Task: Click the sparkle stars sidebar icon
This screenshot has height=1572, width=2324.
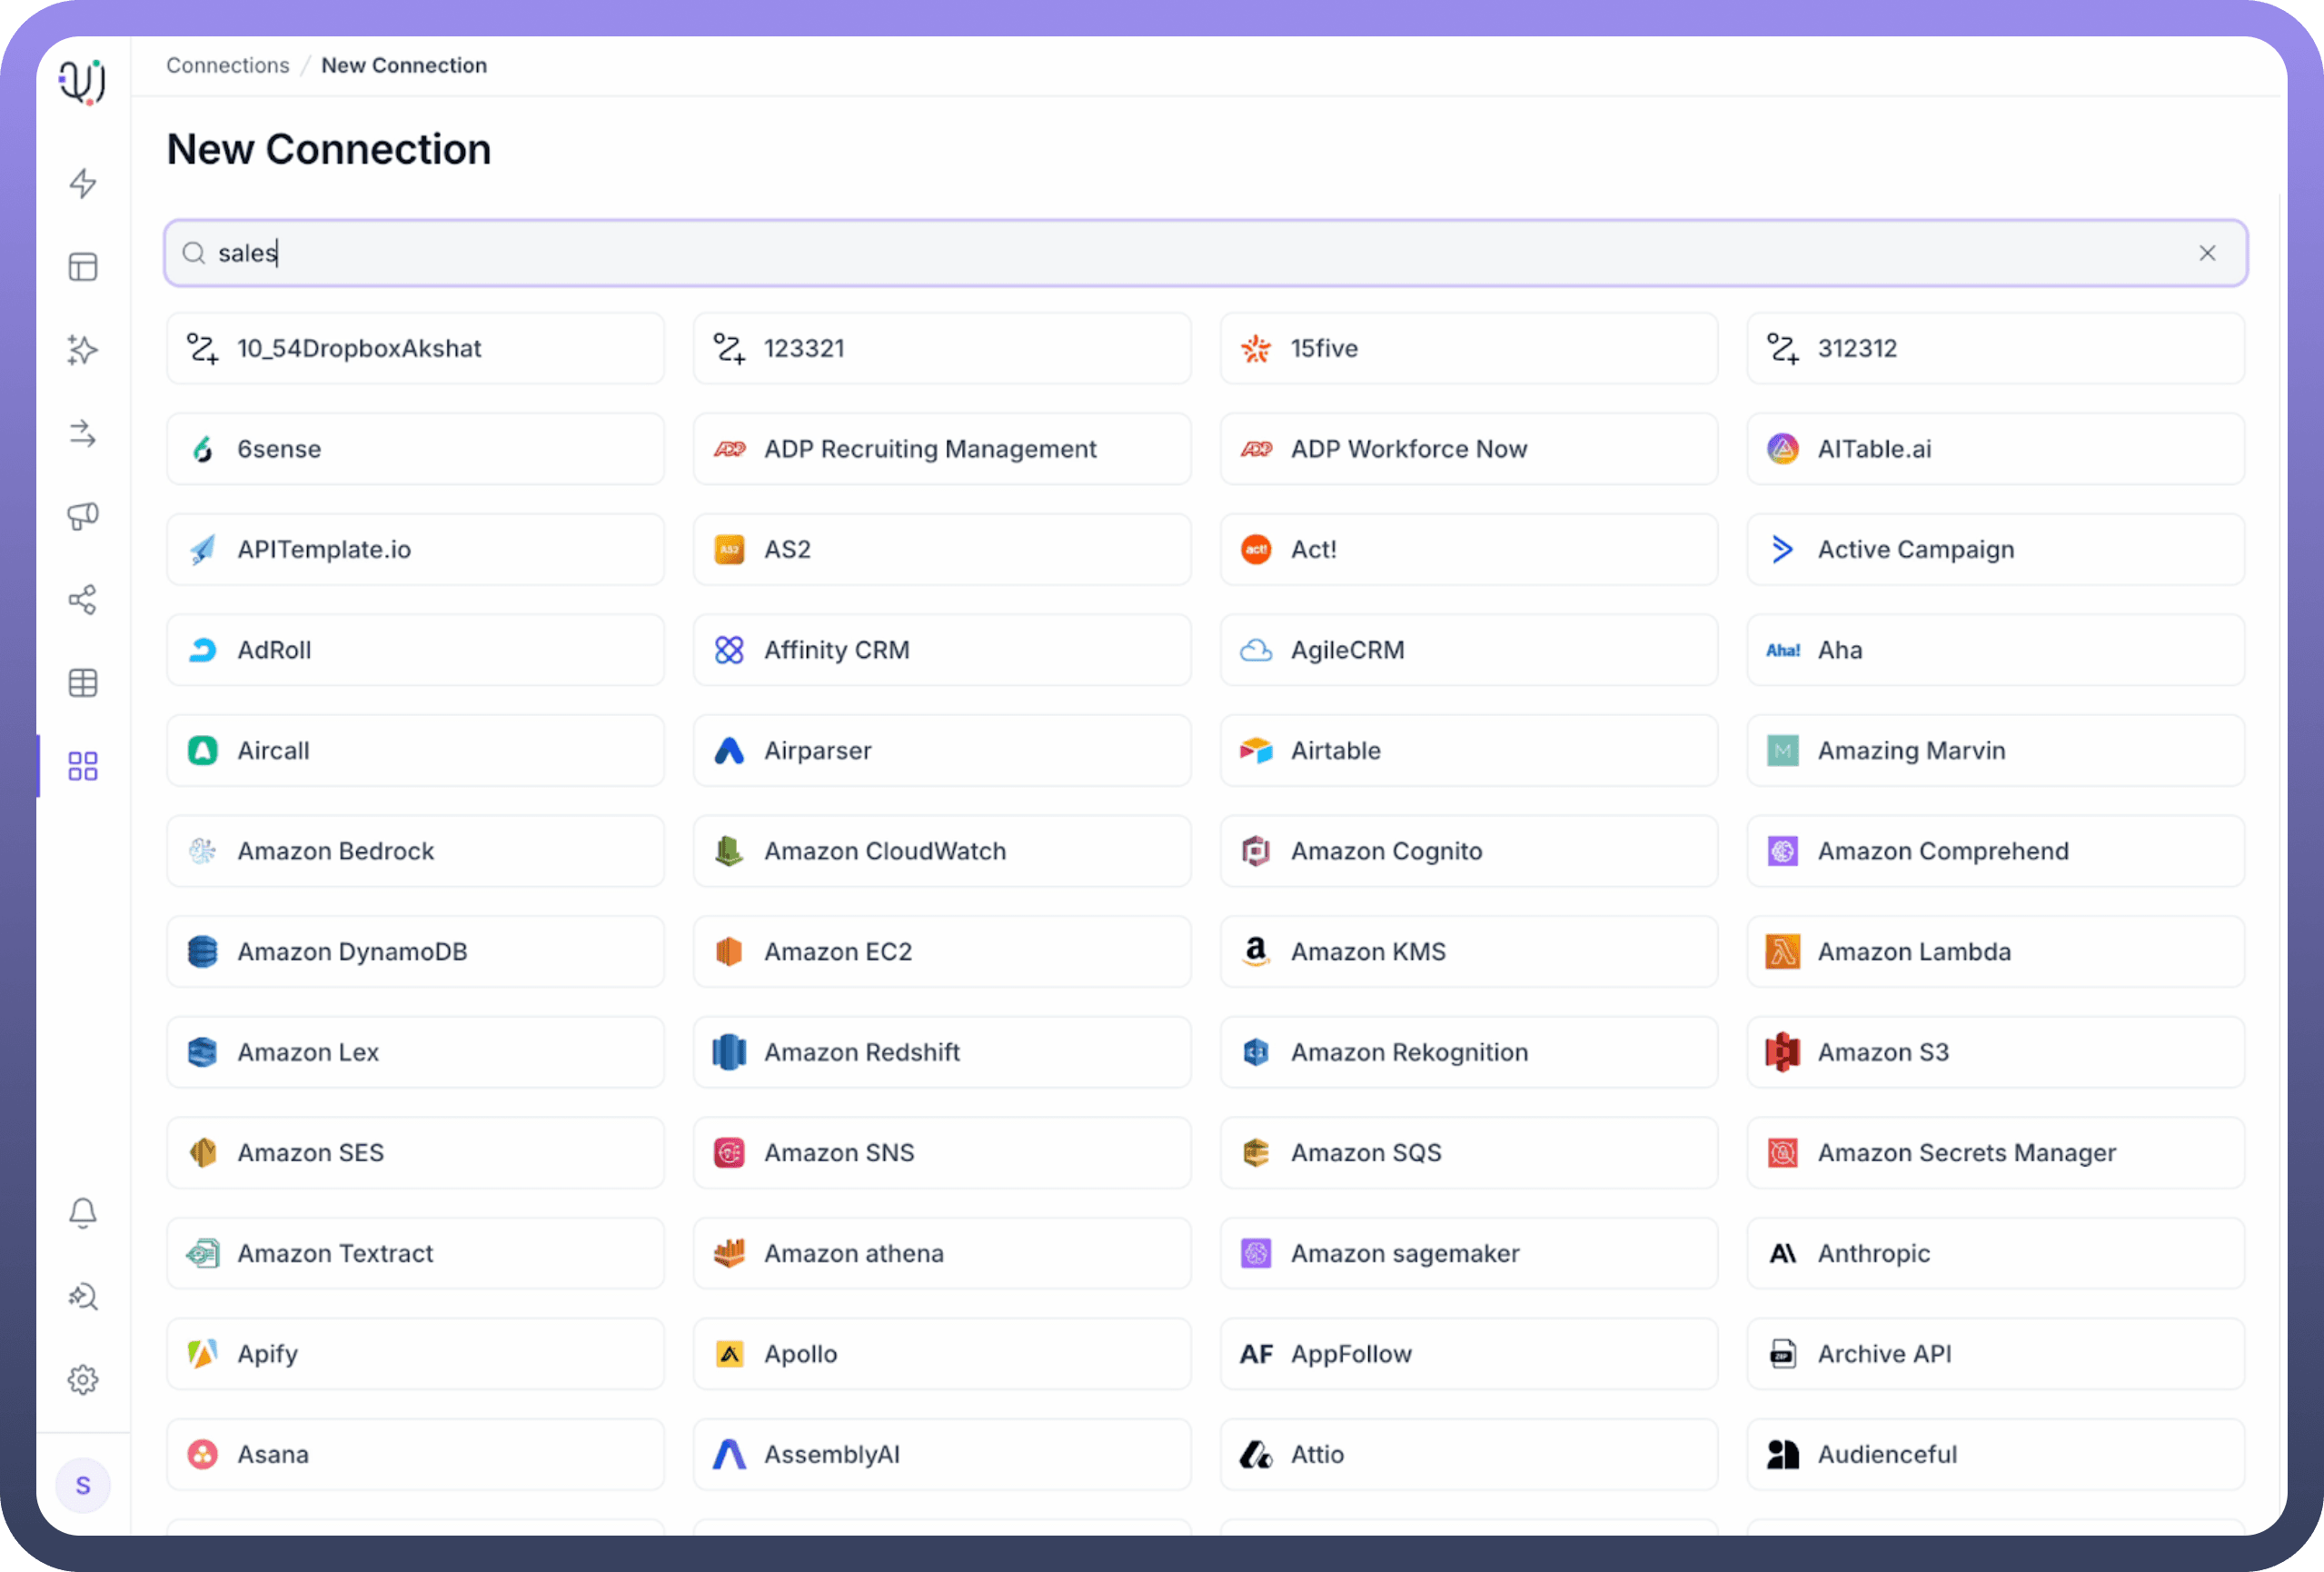Action: [83, 350]
